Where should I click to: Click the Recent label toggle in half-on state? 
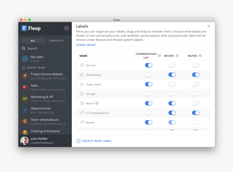(x=172, y=122)
